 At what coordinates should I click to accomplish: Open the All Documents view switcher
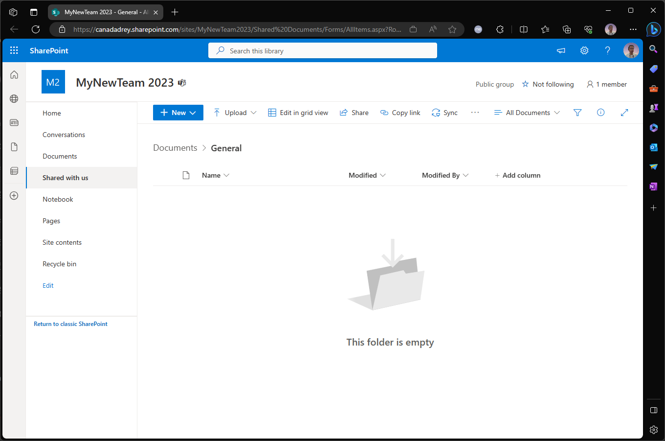coord(527,113)
